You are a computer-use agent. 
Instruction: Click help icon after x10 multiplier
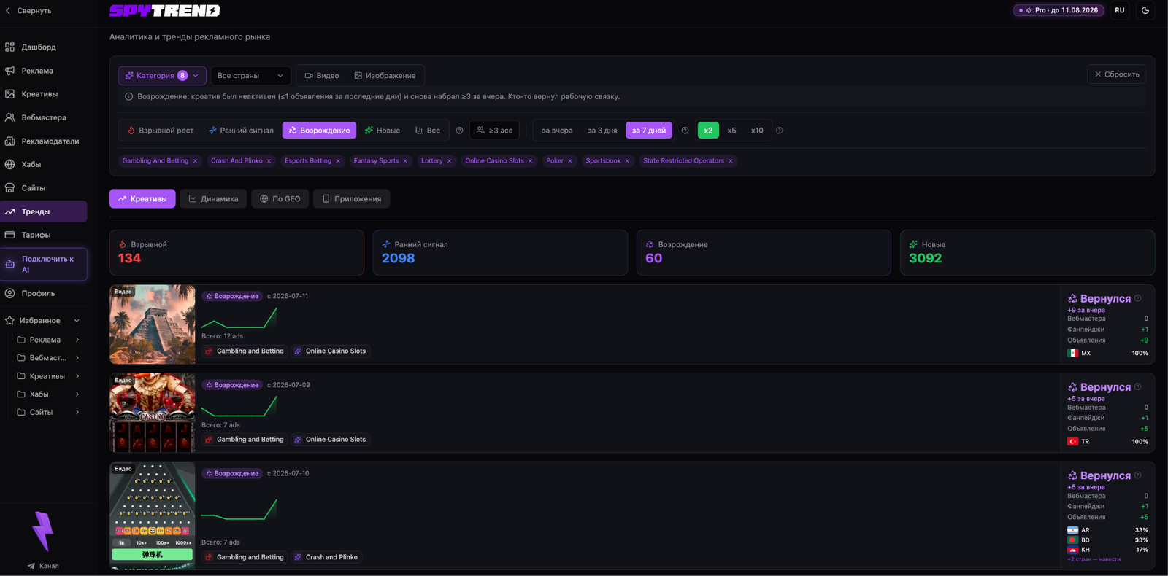pyautogui.click(x=779, y=131)
